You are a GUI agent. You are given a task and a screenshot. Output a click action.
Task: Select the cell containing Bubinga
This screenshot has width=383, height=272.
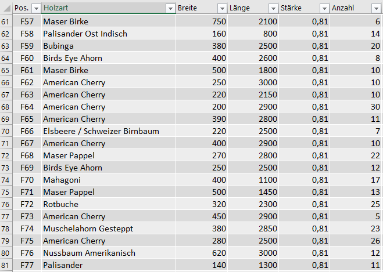tap(109, 46)
